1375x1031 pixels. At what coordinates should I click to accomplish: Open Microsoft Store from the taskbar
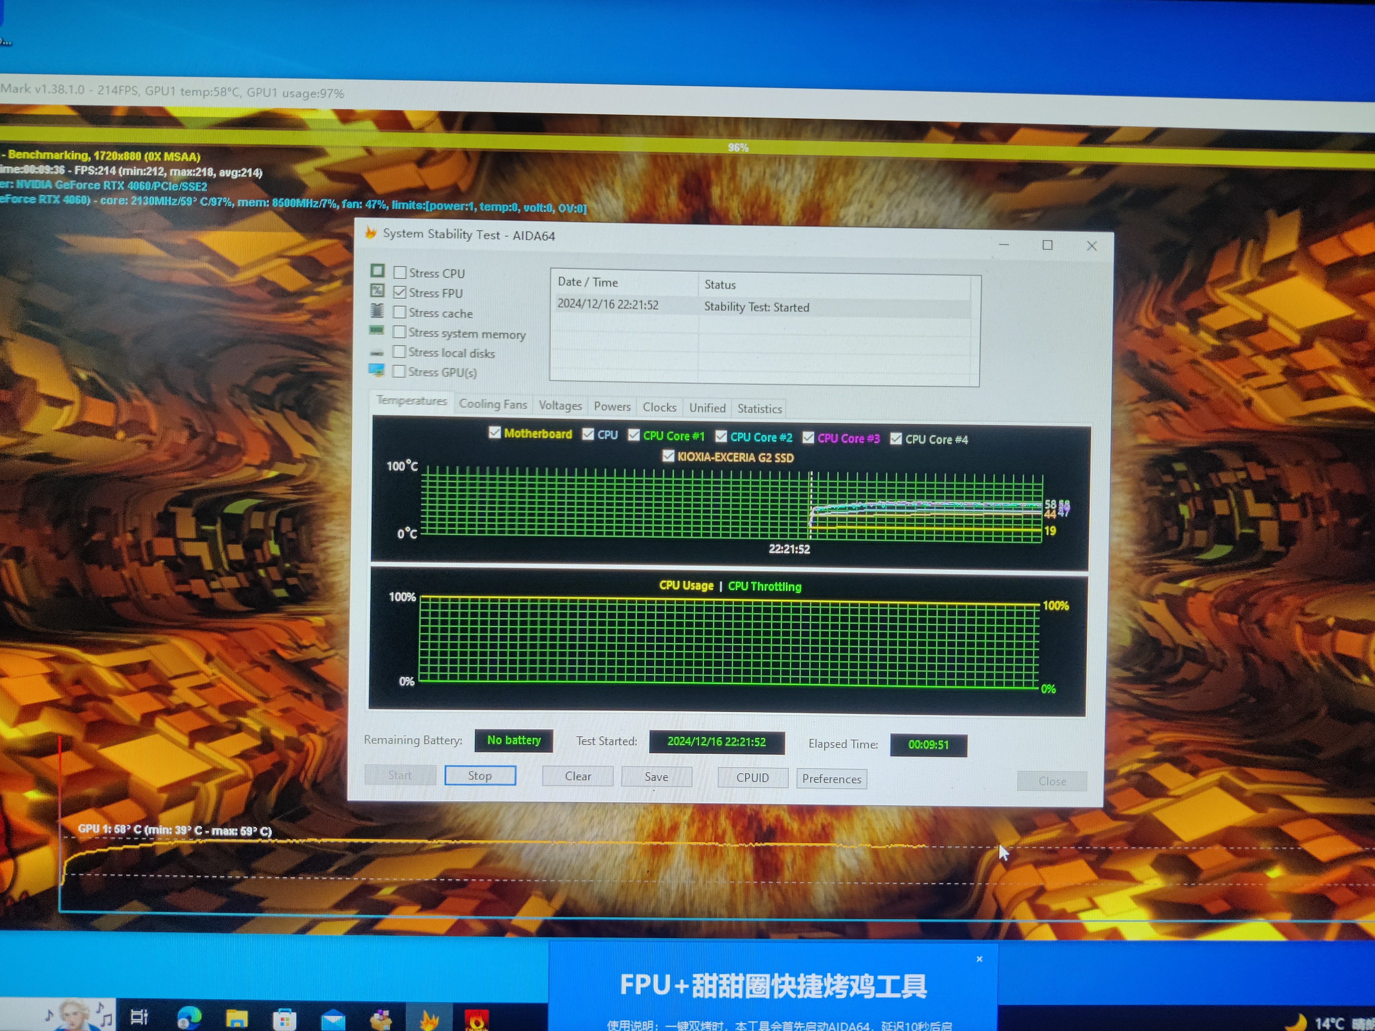(285, 1019)
